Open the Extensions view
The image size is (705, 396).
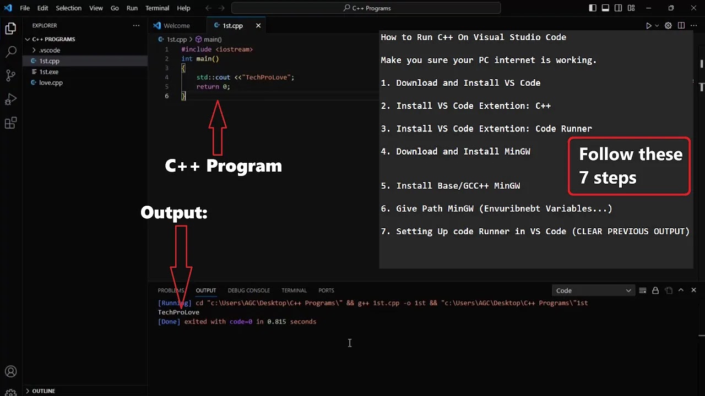[x=10, y=123]
